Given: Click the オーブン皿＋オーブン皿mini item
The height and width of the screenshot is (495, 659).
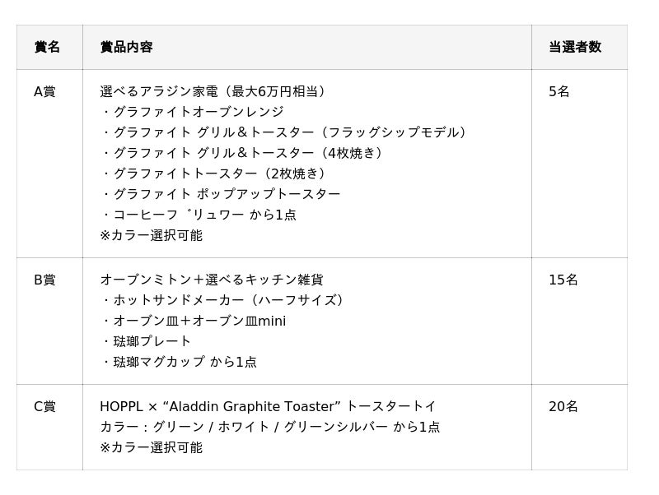Looking at the screenshot, I should (x=194, y=321).
